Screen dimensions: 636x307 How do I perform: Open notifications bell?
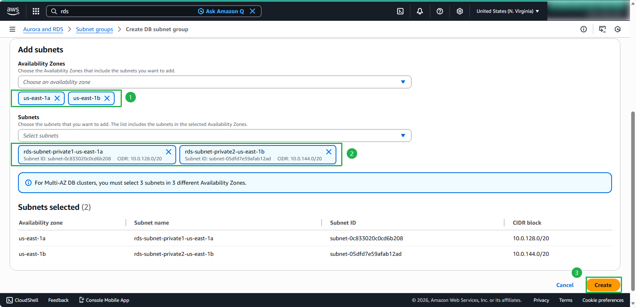point(420,11)
